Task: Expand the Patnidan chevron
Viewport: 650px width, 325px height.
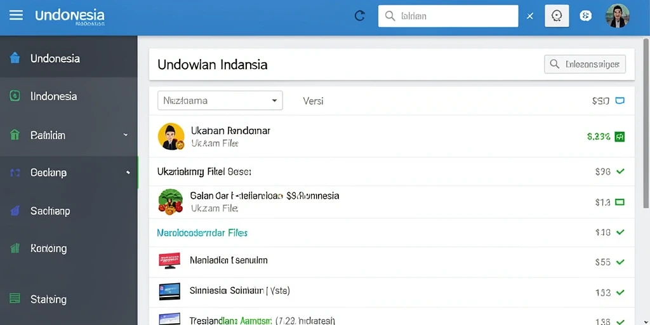Action: [126, 135]
